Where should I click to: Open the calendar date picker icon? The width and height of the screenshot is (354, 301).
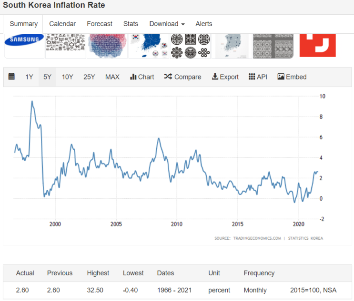tap(11, 77)
